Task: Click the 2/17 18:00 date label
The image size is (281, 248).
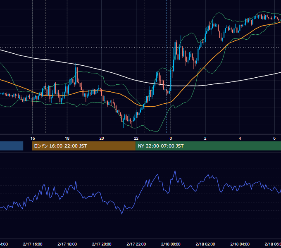Action: 67,244
